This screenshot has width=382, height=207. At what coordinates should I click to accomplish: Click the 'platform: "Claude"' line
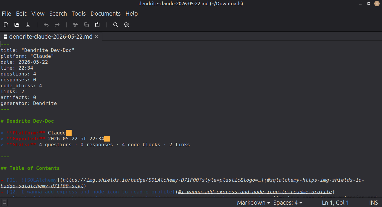(x=27, y=56)
